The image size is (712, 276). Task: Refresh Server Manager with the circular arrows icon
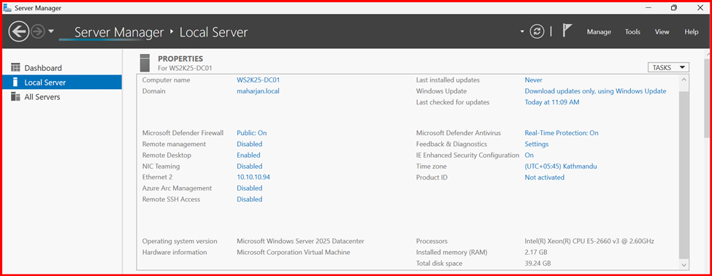[x=537, y=31]
